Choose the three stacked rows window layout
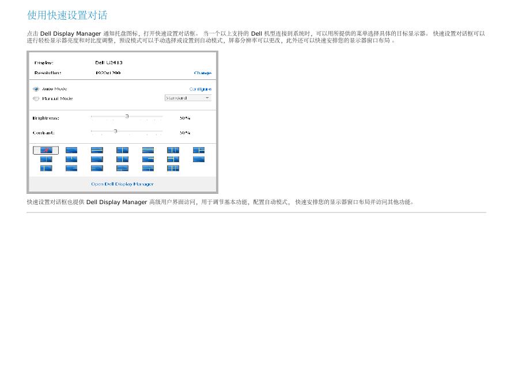The width and height of the screenshot is (507, 391). (148, 150)
